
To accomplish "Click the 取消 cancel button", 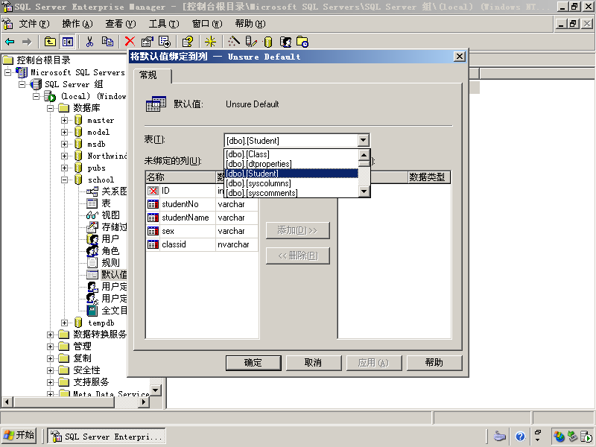I will click(314, 363).
